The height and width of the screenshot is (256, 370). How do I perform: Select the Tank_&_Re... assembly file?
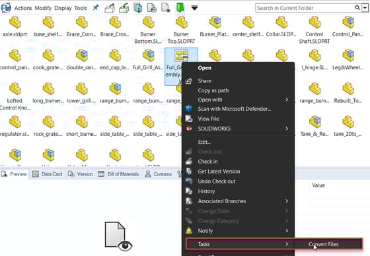coord(314,126)
